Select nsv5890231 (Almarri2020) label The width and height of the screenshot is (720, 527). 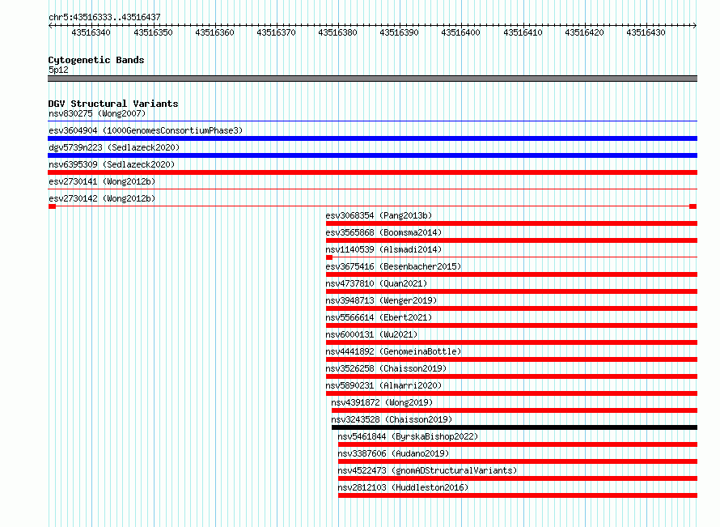point(383,385)
